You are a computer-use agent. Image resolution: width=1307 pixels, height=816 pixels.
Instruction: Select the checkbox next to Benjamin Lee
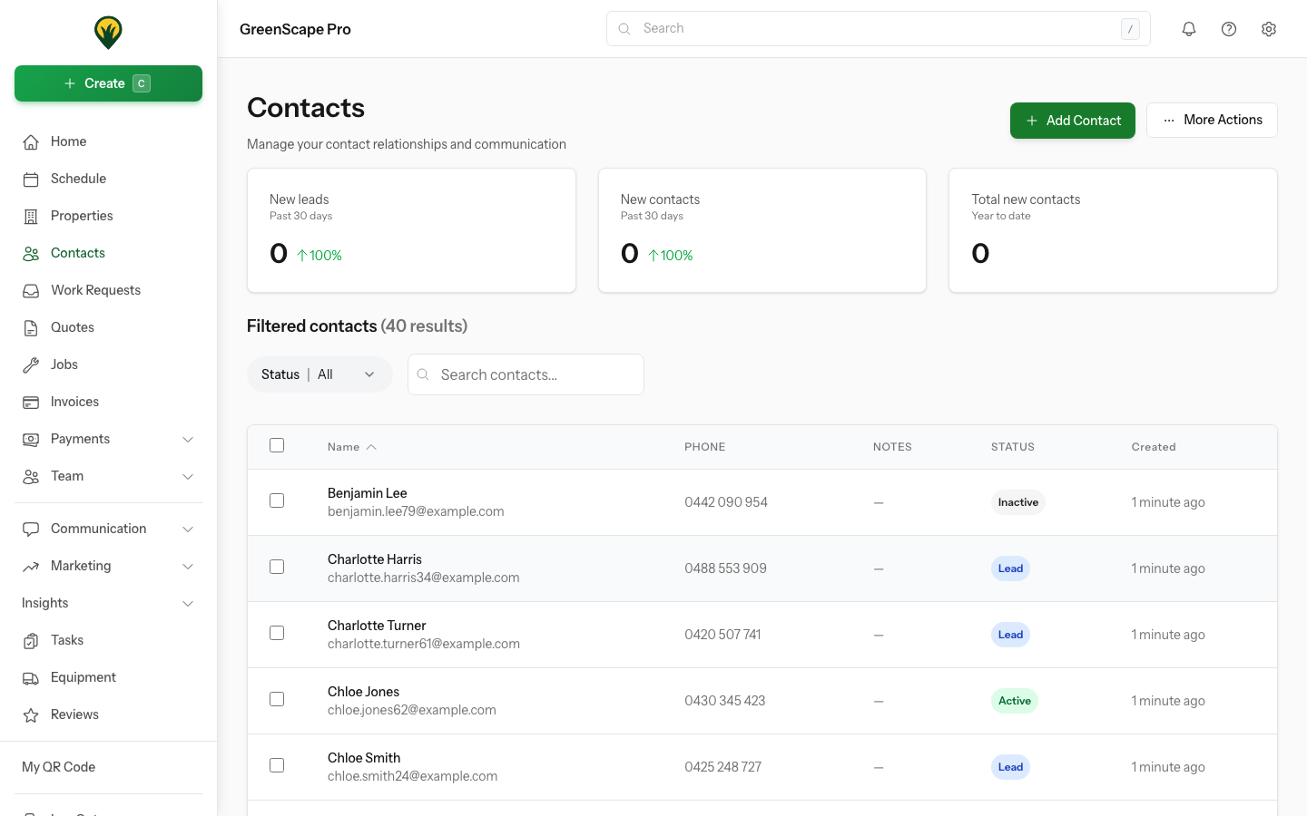click(277, 500)
